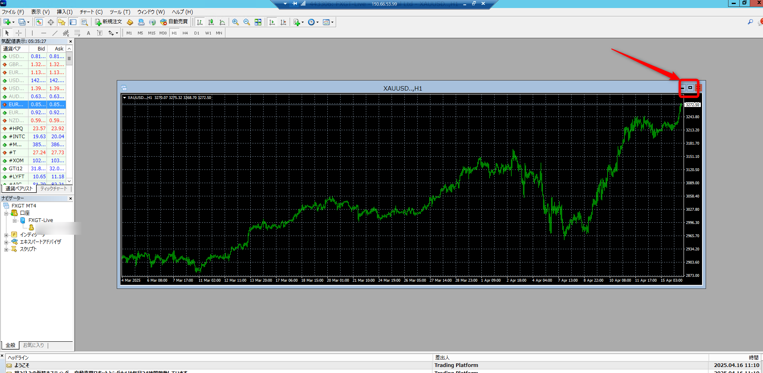
Task: Switch chart to line chart style
Action: pos(222,22)
